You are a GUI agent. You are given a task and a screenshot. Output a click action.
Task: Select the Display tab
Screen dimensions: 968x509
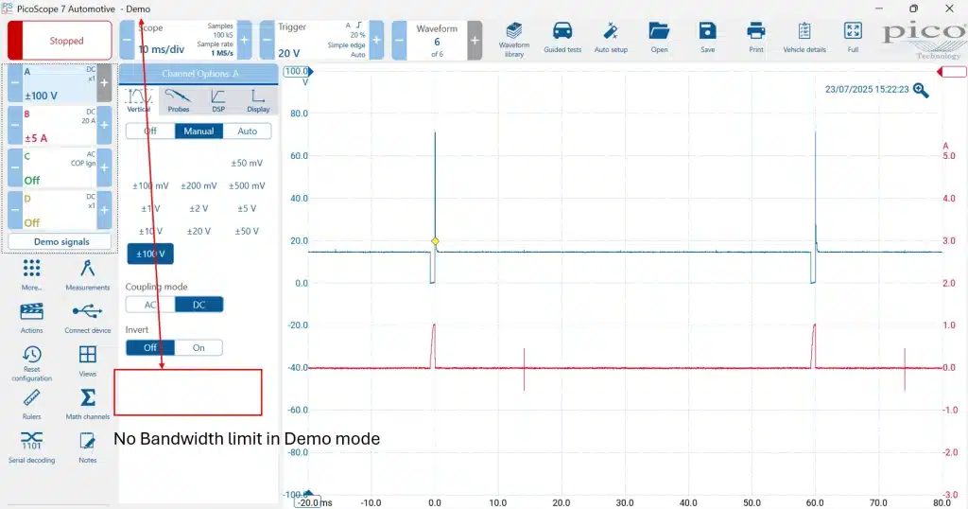point(258,100)
